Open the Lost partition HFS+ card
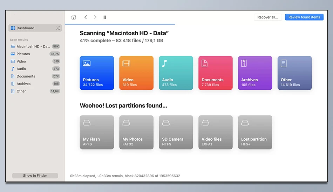 (x=255, y=132)
